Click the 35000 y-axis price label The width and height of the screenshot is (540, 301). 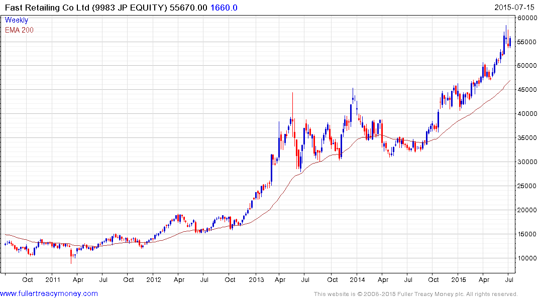[x=527, y=138]
